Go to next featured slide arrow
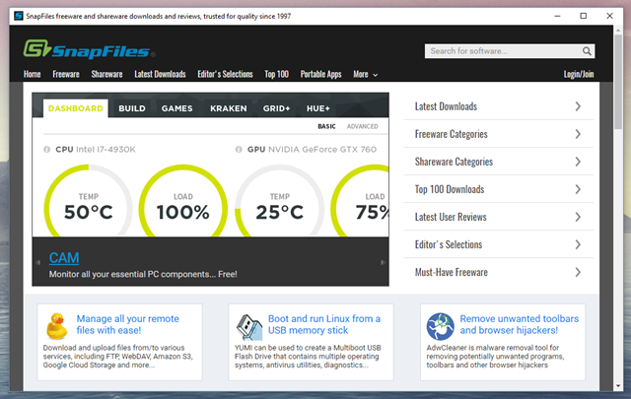This screenshot has height=399, width=631. [x=383, y=262]
